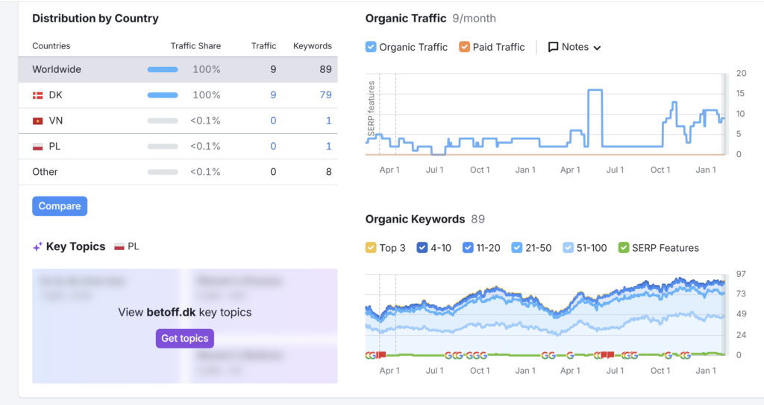The height and width of the screenshot is (405, 764).
Task: Toggle the Paid Traffic checkbox
Action: (x=464, y=47)
